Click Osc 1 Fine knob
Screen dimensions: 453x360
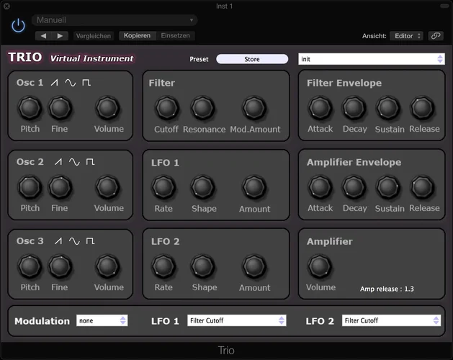[x=60, y=108]
